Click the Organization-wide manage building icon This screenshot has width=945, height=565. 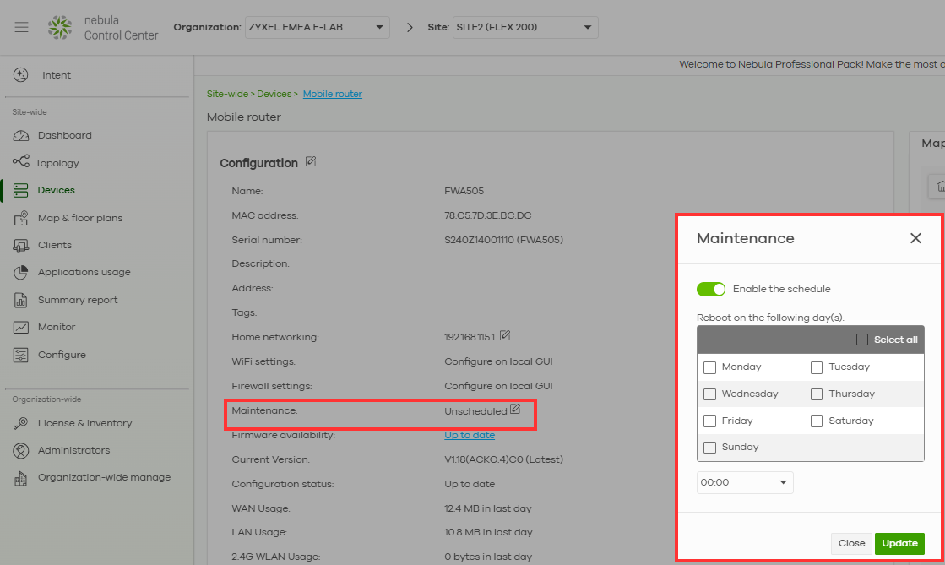(x=20, y=478)
